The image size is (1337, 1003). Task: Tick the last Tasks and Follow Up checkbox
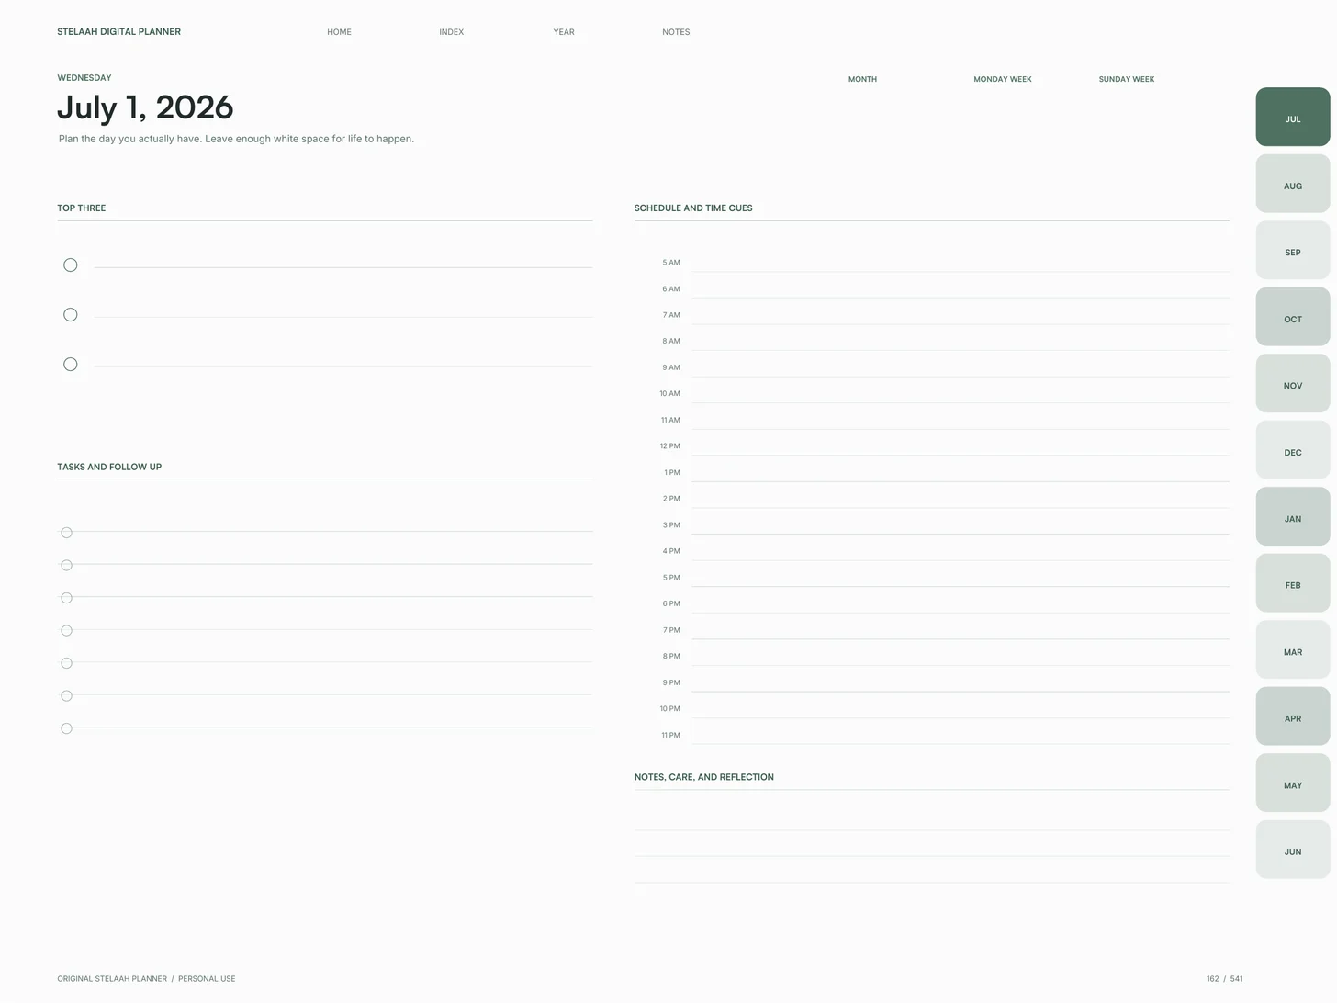[x=66, y=728]
